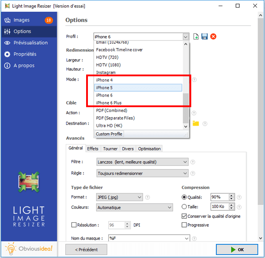
Task: Click the profile list scrollbar thumb
Action: (186, 108)
